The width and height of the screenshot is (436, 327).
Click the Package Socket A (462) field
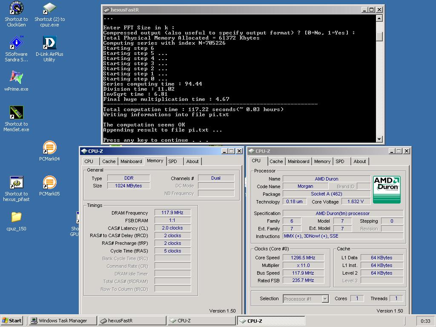pos(327,194)
